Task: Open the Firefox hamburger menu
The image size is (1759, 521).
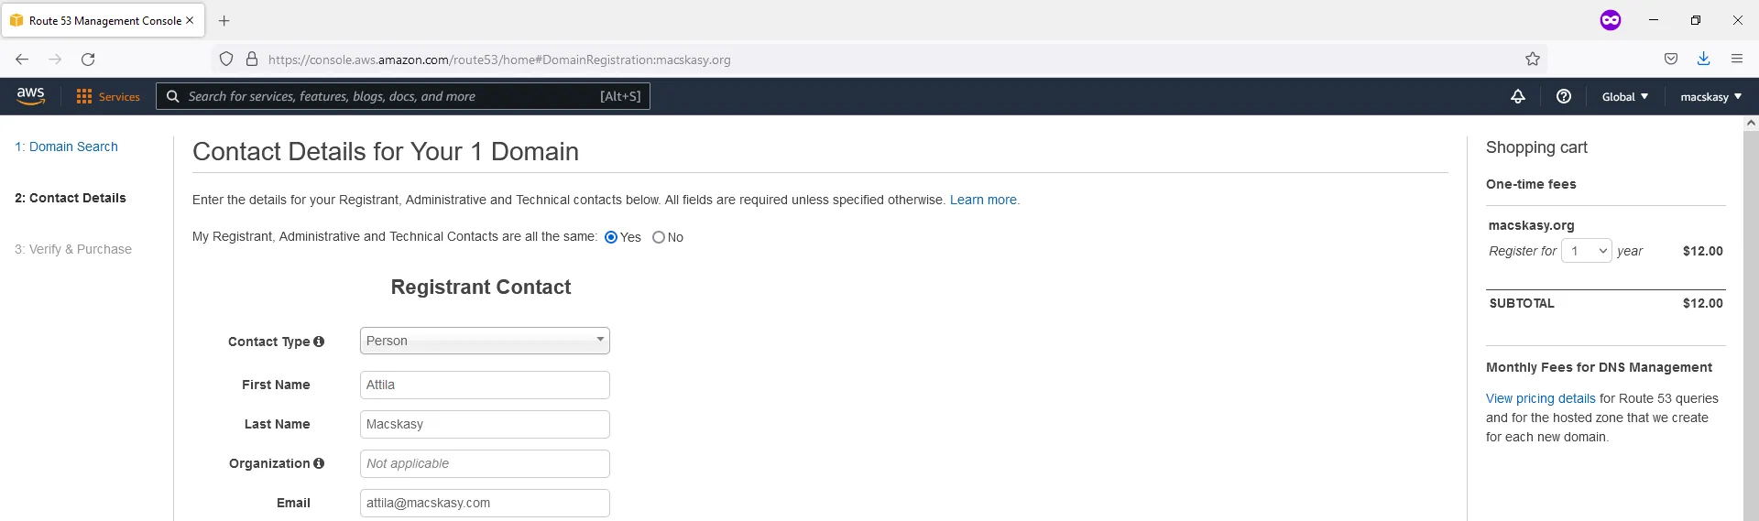Action: click(x=1737, y=60)
